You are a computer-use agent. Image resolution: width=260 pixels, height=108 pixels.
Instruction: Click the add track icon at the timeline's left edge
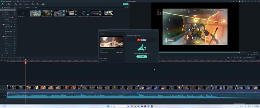(x=2, y=60)
